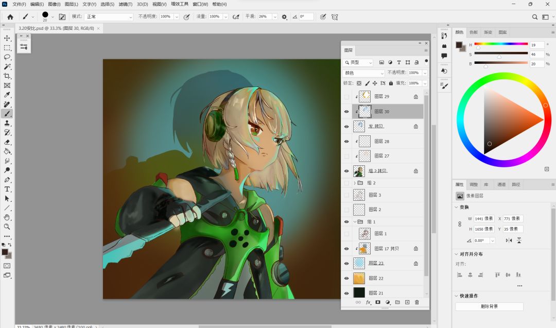Show layer 图层 29
This screenshot has width=556, height=328.
pyautogui.click(x=346, y=97)
